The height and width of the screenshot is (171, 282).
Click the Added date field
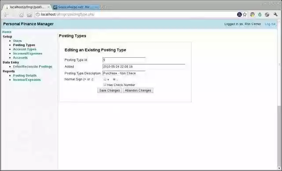tap(144, 67)
